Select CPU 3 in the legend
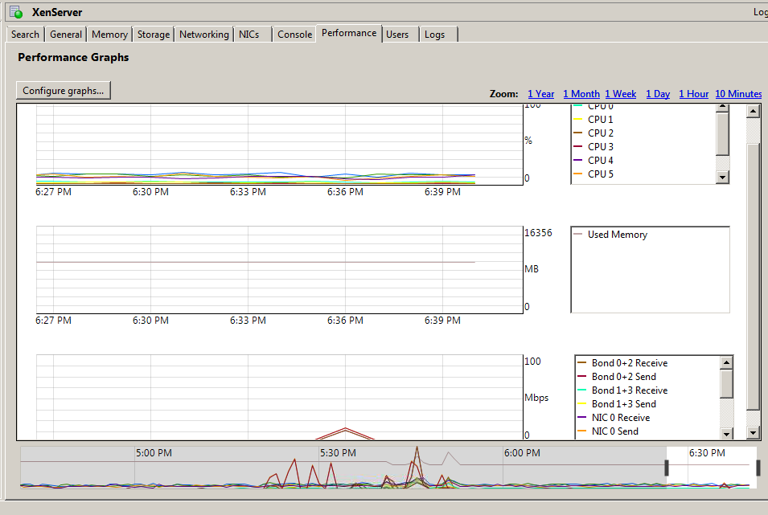Screen dimensions: 768x515 [x=600, y=147]
